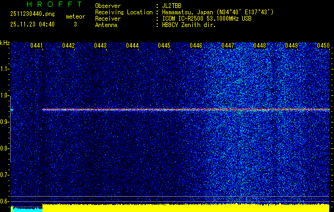Click the meteor count label

(75, 17)
